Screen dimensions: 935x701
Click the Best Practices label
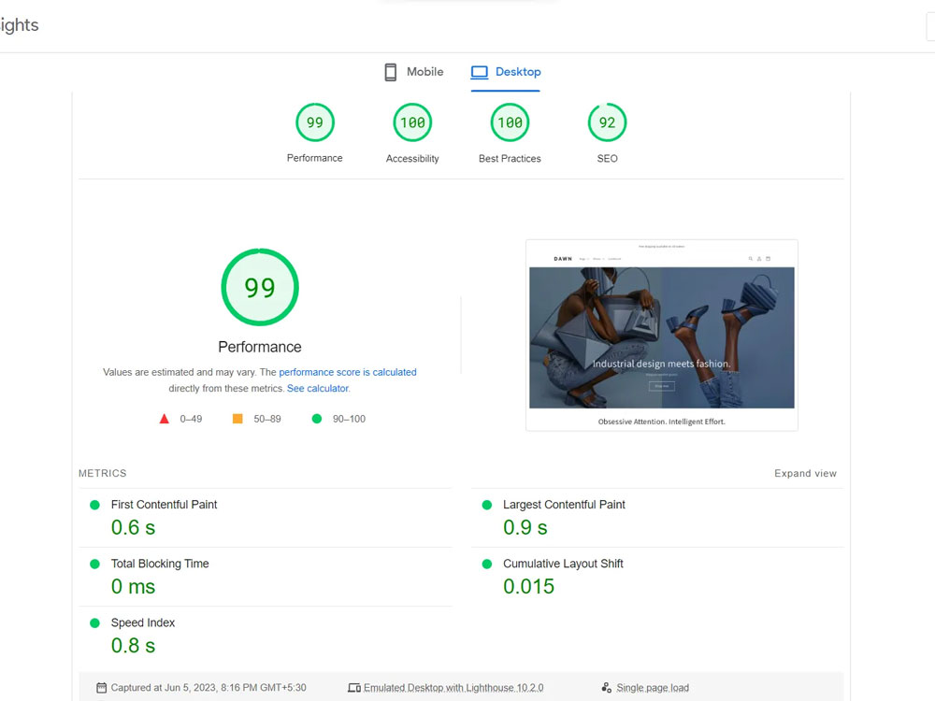(x=510, y=159)
